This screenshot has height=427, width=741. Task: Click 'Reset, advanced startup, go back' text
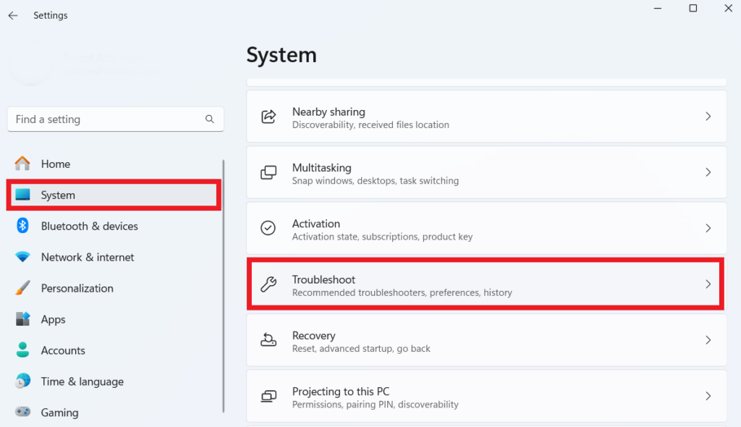point(361,349)
